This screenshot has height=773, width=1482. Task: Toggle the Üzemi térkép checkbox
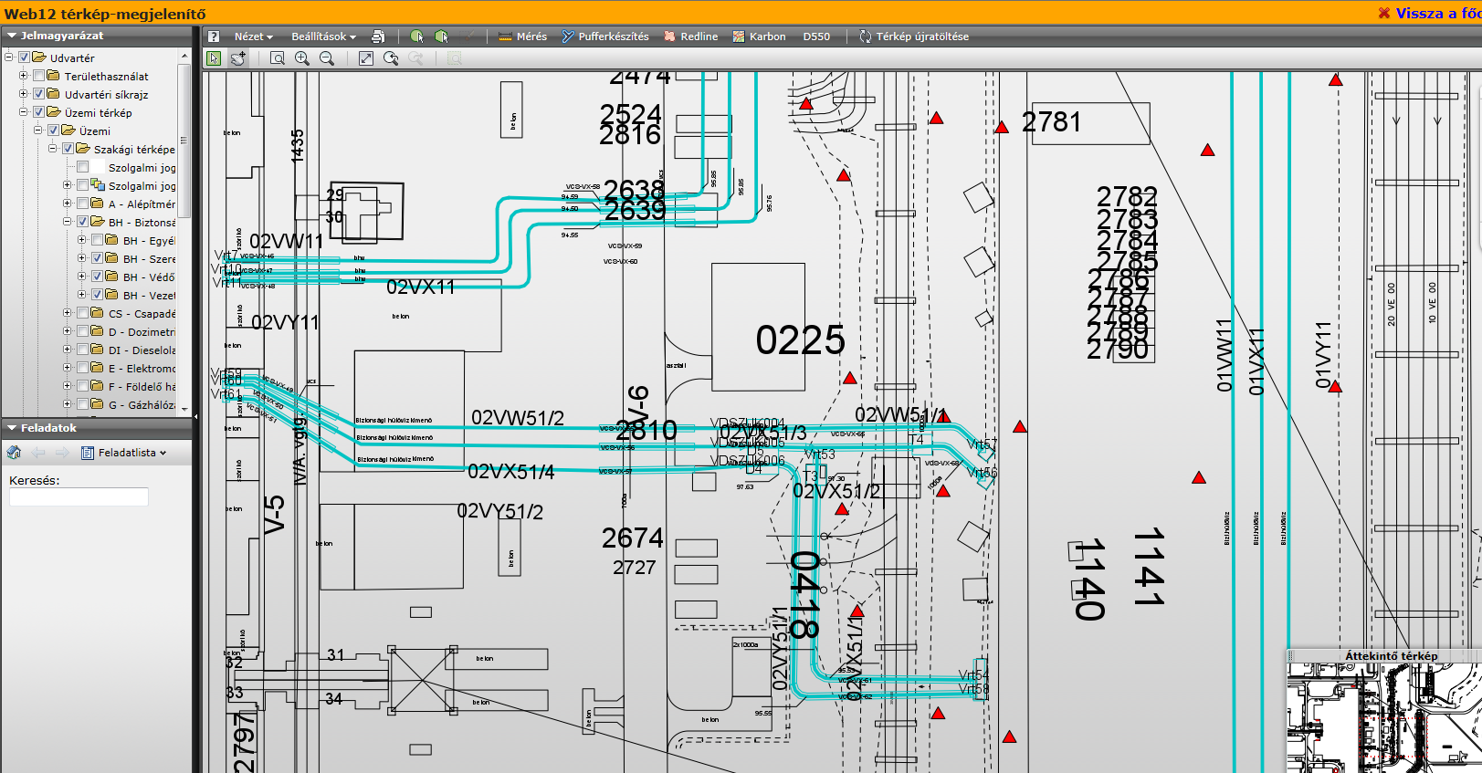point(39,112)
